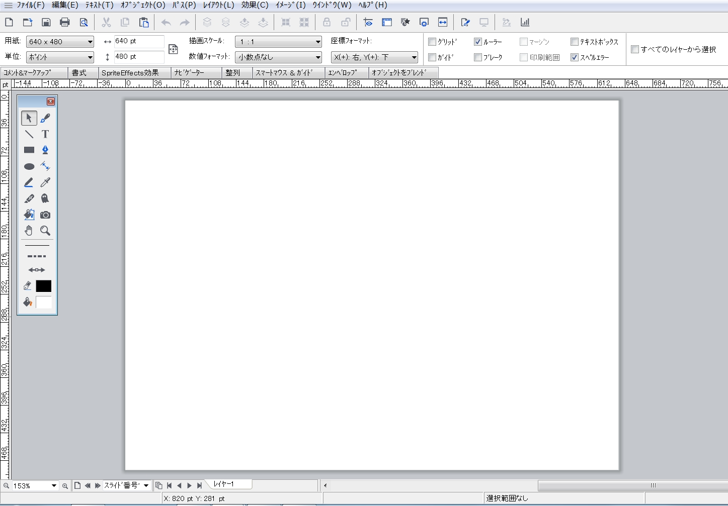Open the 数値フォーマット dropdown
This screenshot has height=506, width=728.
[279, 57]
